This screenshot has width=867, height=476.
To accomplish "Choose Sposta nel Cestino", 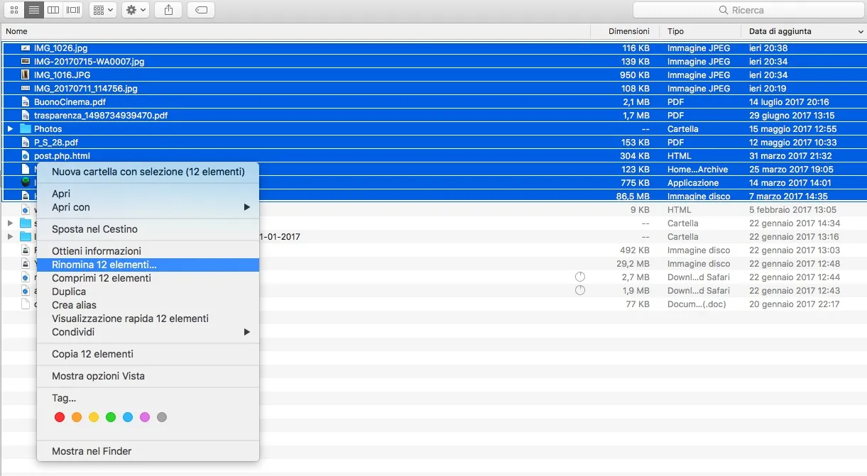I will (x=148, y=229).
